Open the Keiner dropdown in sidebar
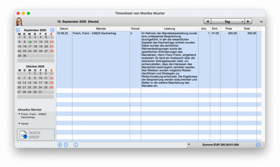Image resolution: width=280 pixels, height=167 pixels. click(x=19, y=124)
